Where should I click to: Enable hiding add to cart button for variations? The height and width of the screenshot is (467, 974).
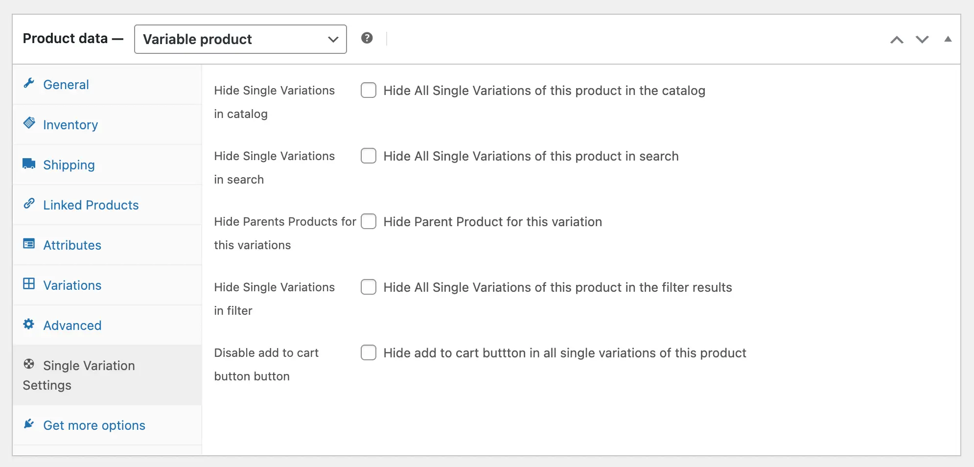point(368,352)
